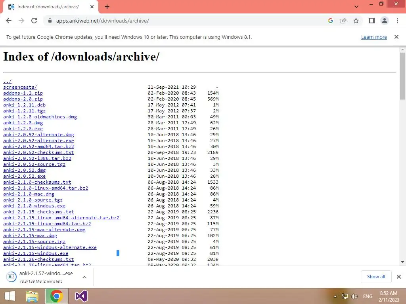Open the anki-2.1.57 download item icon
This screenshot has width=406, height=304.
11,277
